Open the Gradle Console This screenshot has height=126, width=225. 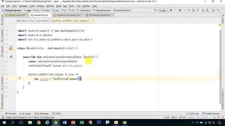coord(211,113)
